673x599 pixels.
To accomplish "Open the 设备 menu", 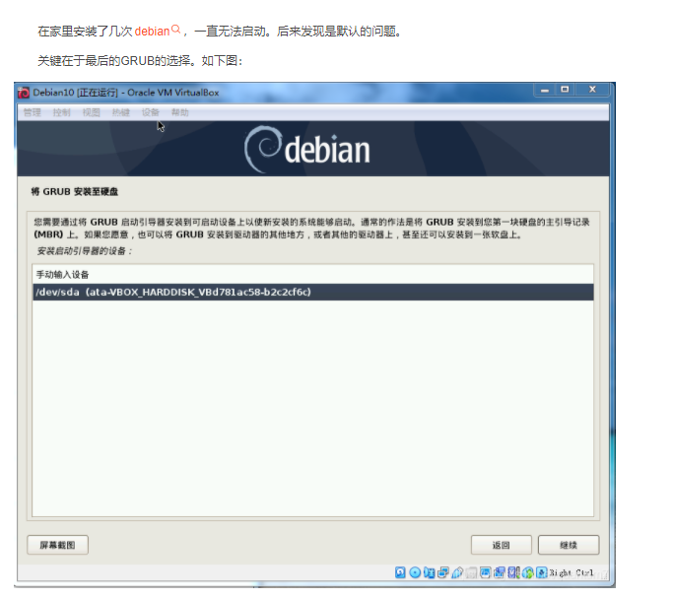I will pos(150,112).
